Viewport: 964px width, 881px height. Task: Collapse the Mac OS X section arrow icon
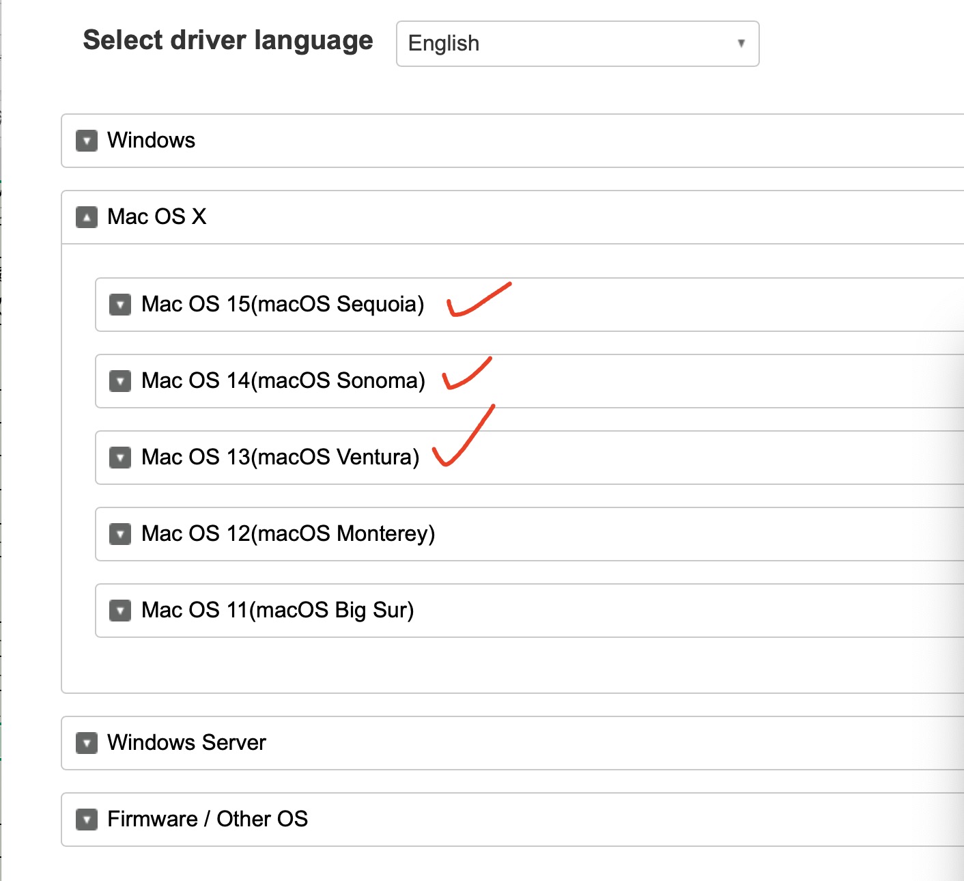coord(87,217)
